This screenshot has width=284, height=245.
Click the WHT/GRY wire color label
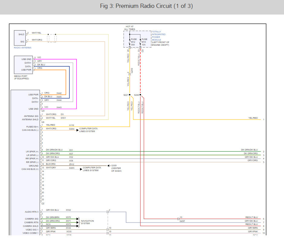(51, 167)
